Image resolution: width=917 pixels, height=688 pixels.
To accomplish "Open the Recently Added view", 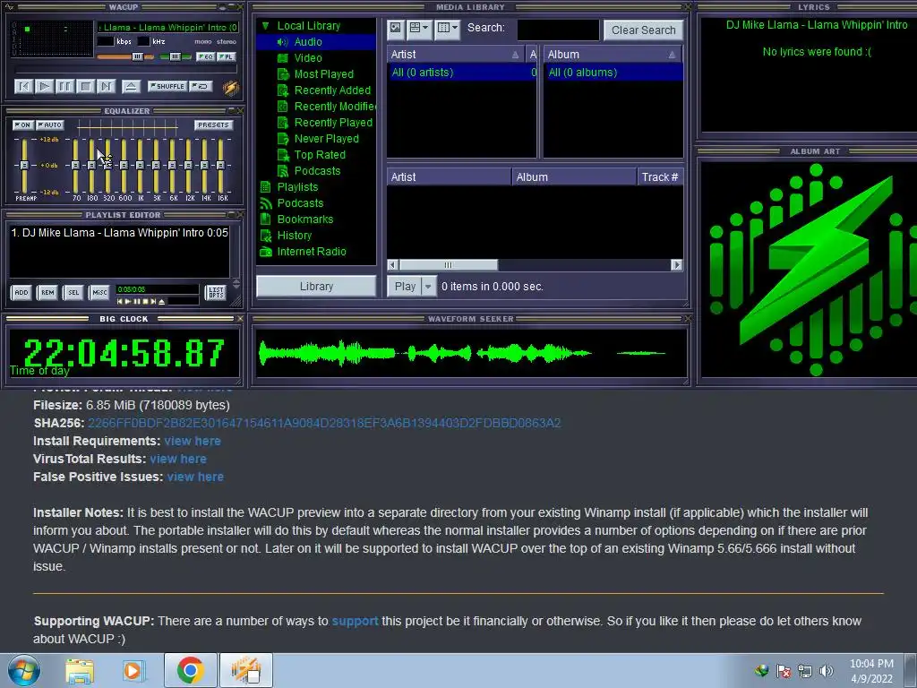I will (332, 90).
